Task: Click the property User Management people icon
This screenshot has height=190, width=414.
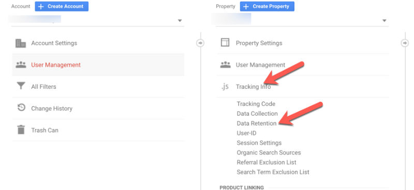Action: 226,65
